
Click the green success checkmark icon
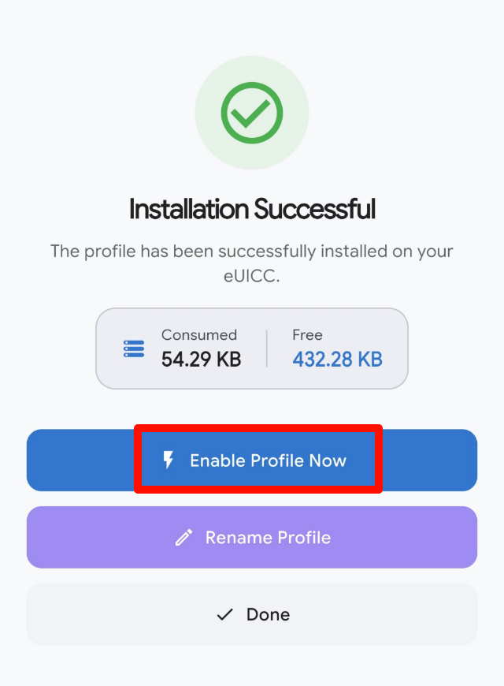pos(252,113)
